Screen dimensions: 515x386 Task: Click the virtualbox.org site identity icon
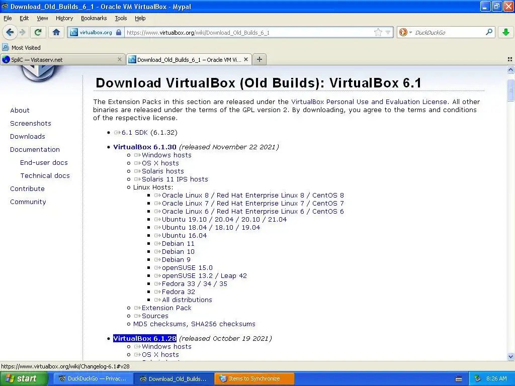coord(74,32)
